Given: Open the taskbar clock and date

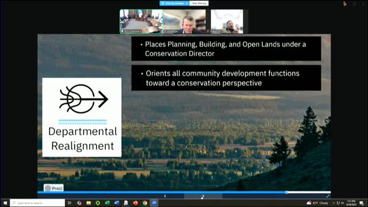Looking at the screenshot, I should [x=351, y=203].
